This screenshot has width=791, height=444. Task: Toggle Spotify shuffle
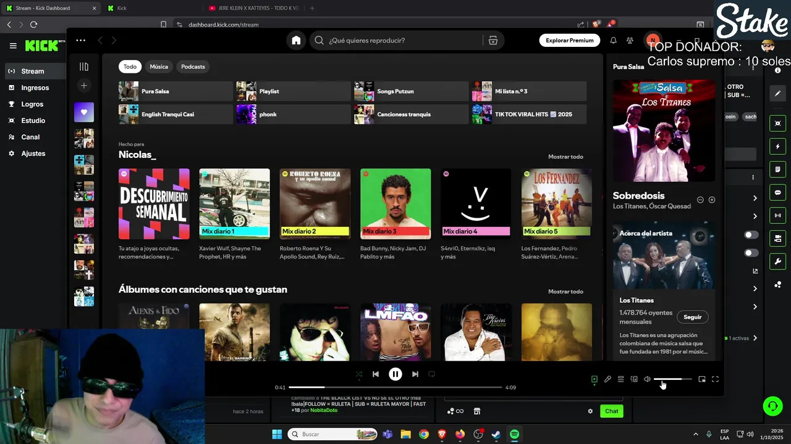[359, 374]
